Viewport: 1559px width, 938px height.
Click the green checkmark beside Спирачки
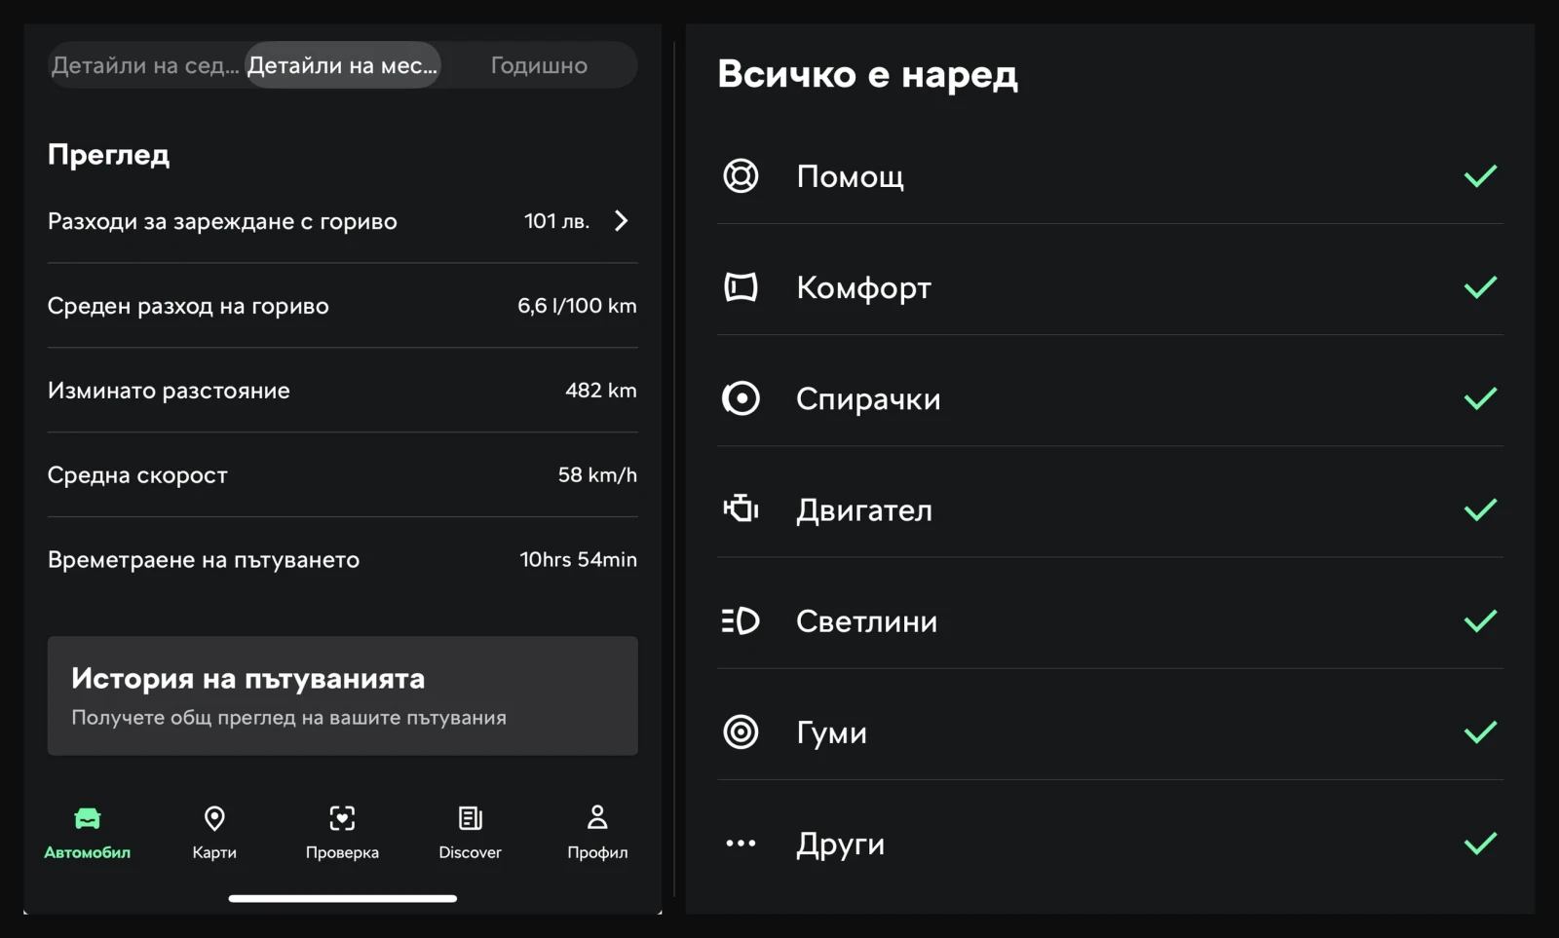click(x=1480, y=398)
